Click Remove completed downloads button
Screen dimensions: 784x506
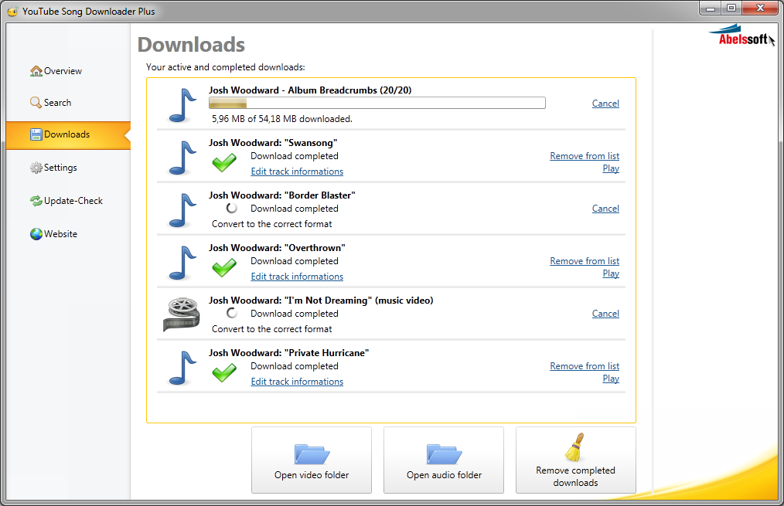(x=576, y=460)
